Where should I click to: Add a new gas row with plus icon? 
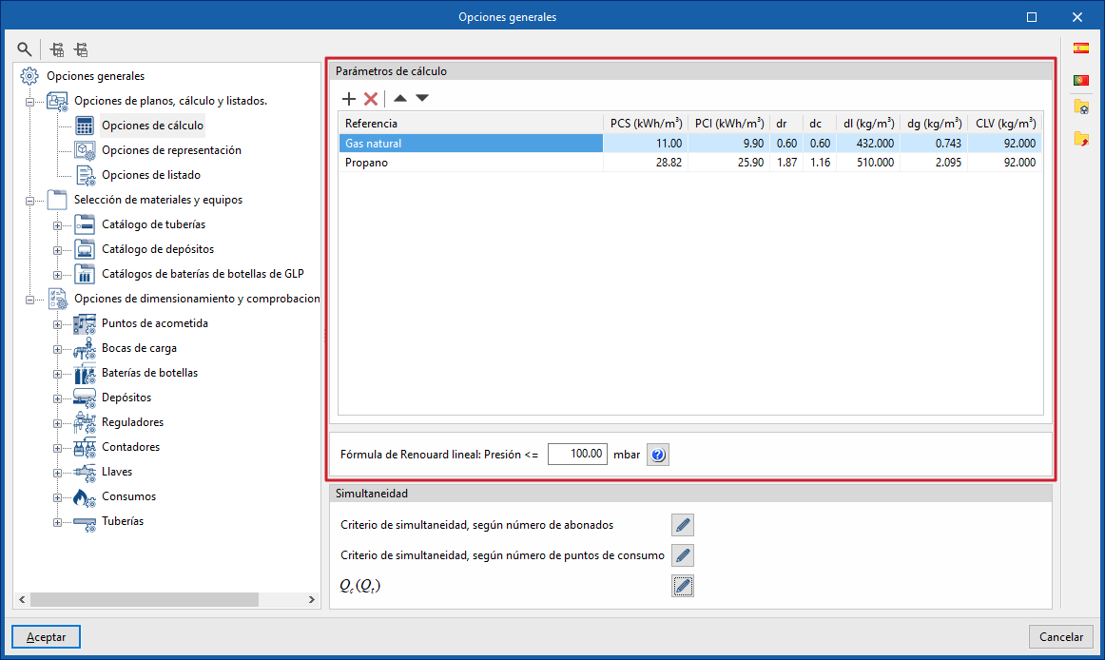(349, 99)
